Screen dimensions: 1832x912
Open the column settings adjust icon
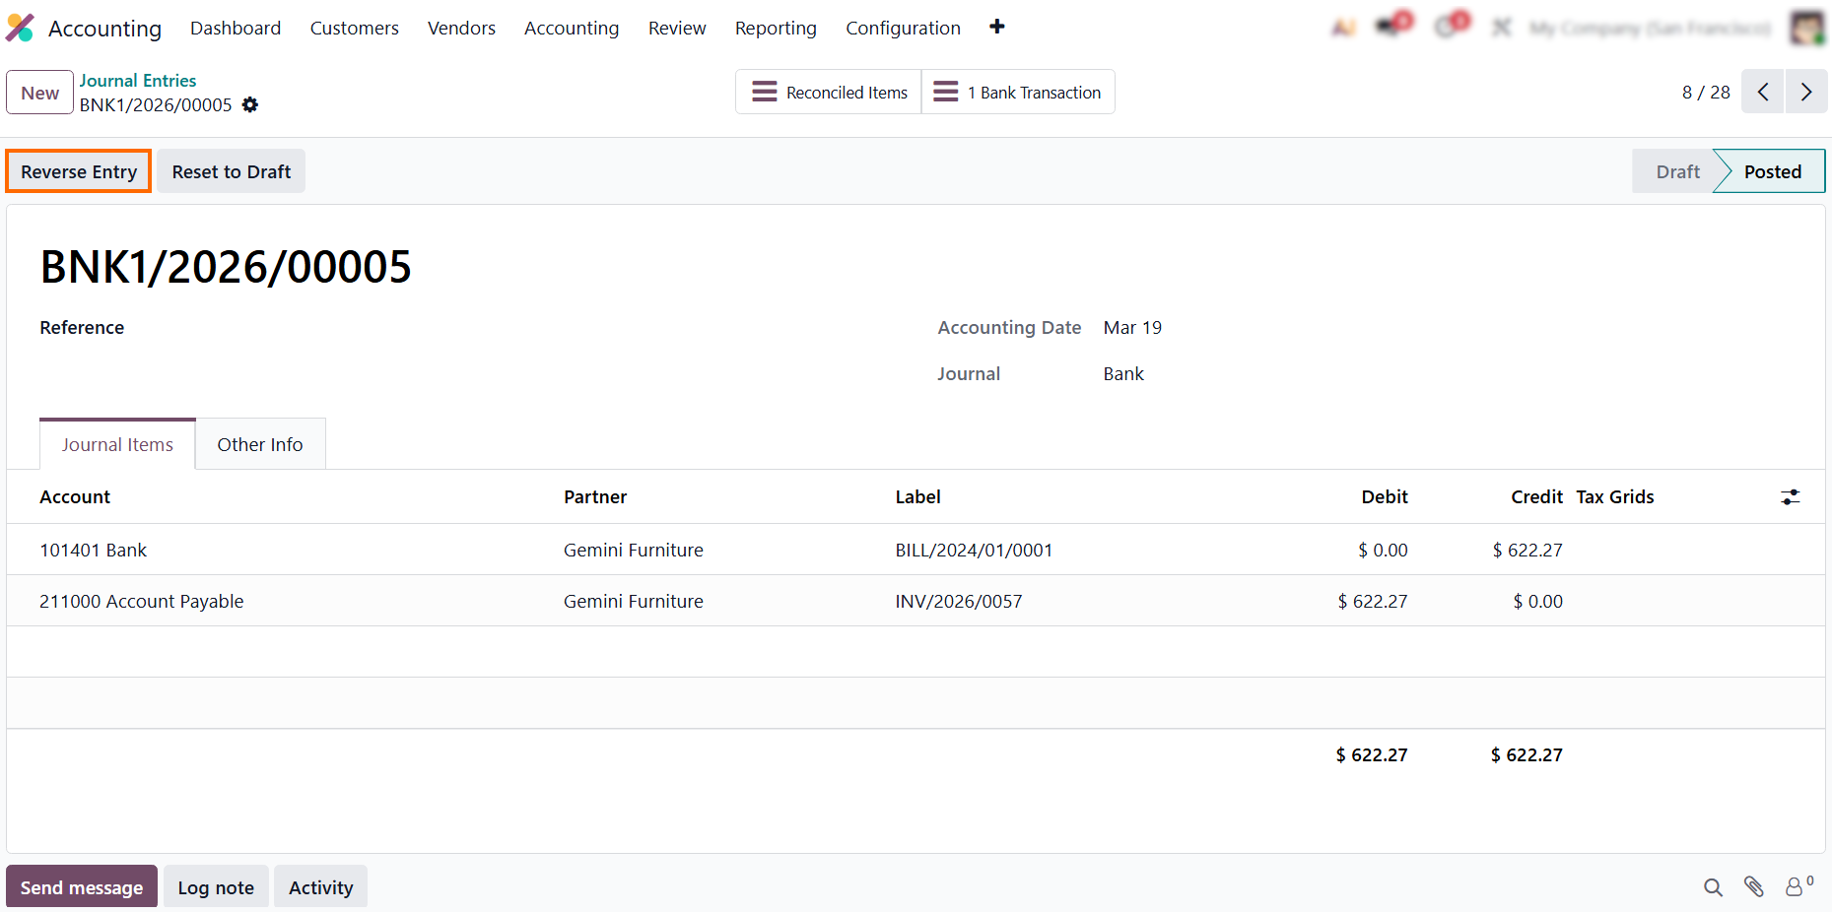click(x=1790, y=497)
